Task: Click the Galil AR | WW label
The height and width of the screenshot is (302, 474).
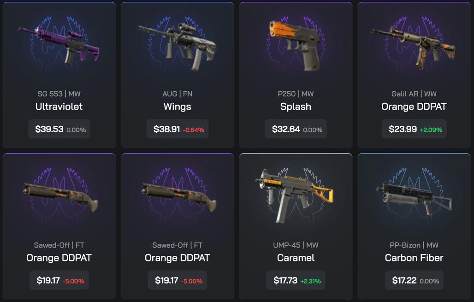Action: [414, 94]
